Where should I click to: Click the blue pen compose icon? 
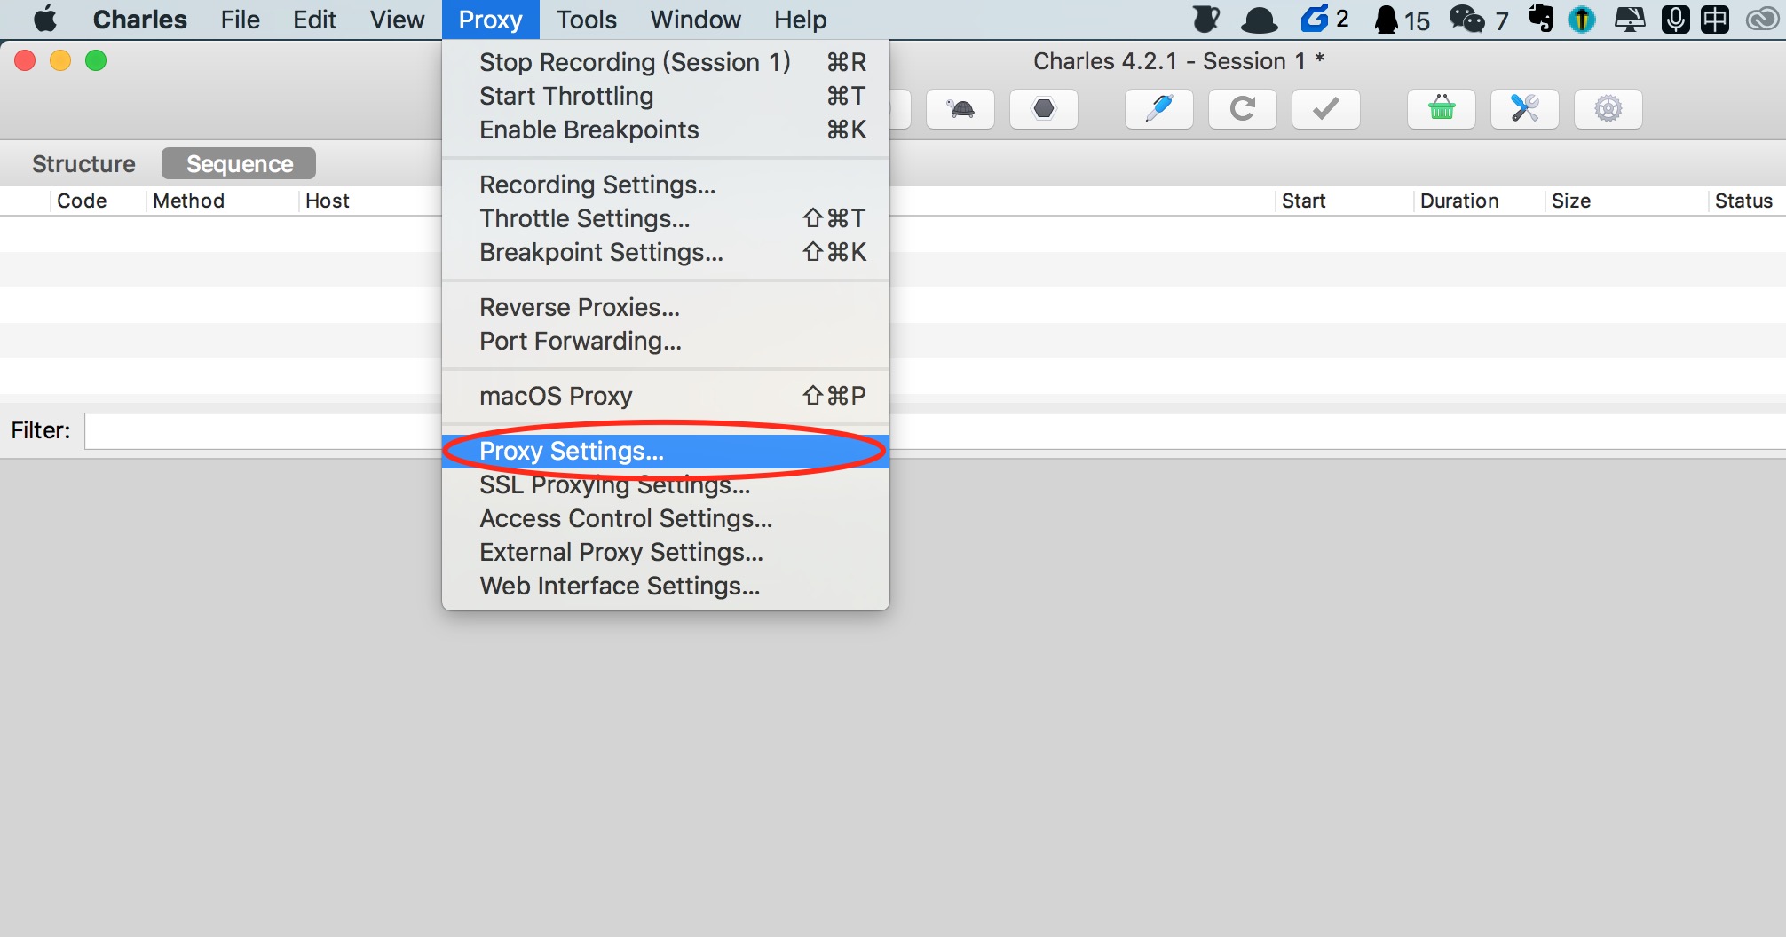click(x=1159, y=109)
